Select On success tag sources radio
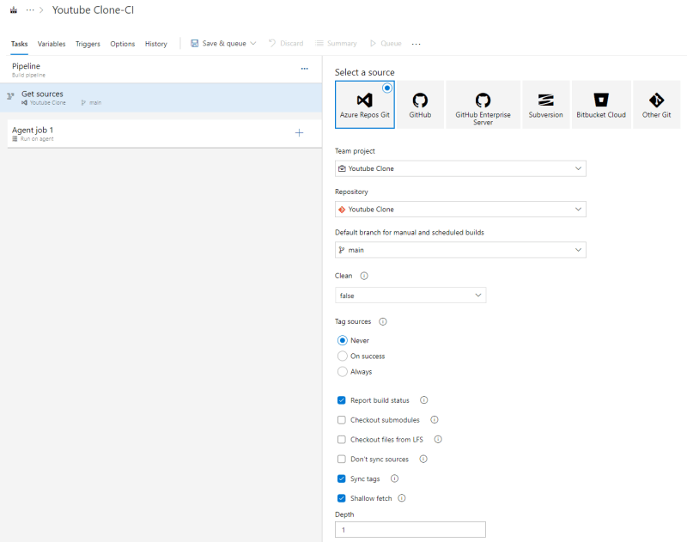Viewport: 687px width, 542px height. (x=342, y=356)
